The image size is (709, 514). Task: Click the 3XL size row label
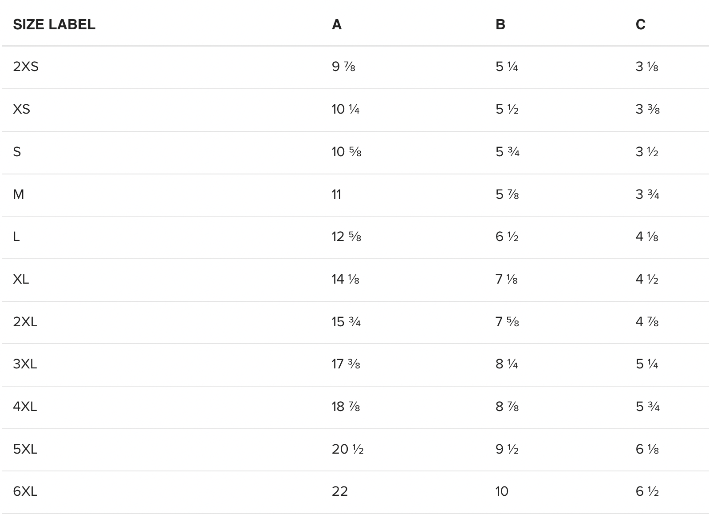point(25,364)
